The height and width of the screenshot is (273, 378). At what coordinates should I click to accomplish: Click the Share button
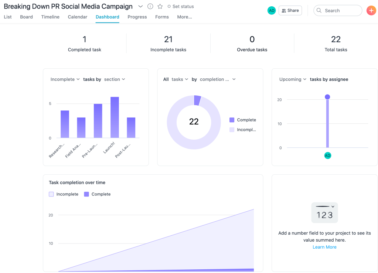[290, 10]
